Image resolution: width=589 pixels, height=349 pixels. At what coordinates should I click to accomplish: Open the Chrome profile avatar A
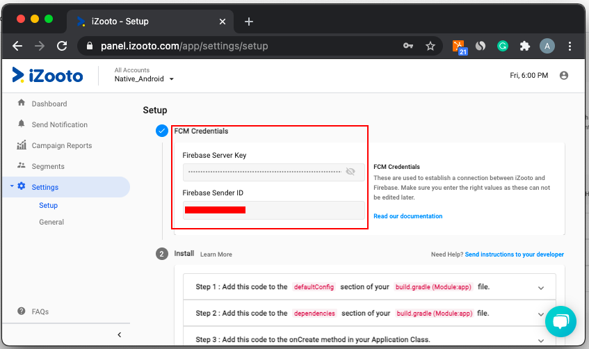(x=547, y=46)
